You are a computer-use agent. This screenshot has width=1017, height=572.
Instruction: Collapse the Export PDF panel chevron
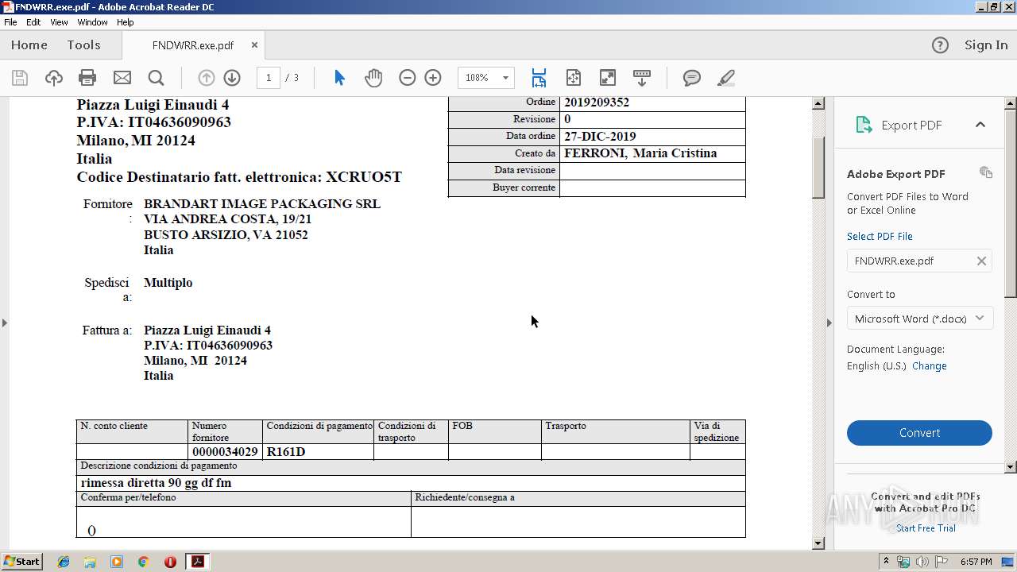click(980, 125)
